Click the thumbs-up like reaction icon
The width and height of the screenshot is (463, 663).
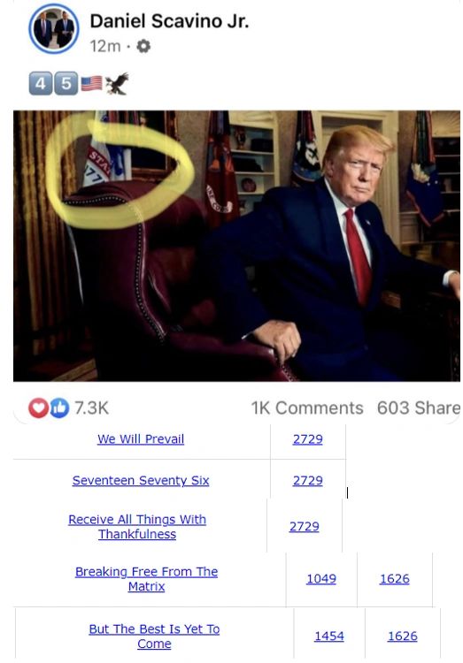click(x=59, y=408)
